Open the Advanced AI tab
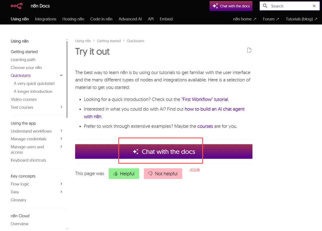This screenshot has width=322, height=231. [130, 19]
